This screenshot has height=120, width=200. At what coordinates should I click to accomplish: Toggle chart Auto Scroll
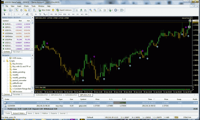[x=100, y=10]
